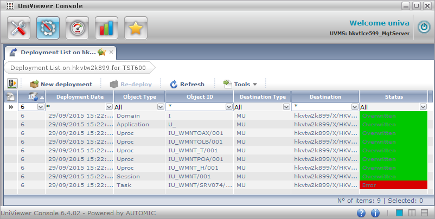Select the design mode gear icon
Viewport: 435px width, 219px height.
(x=48, y=28)
